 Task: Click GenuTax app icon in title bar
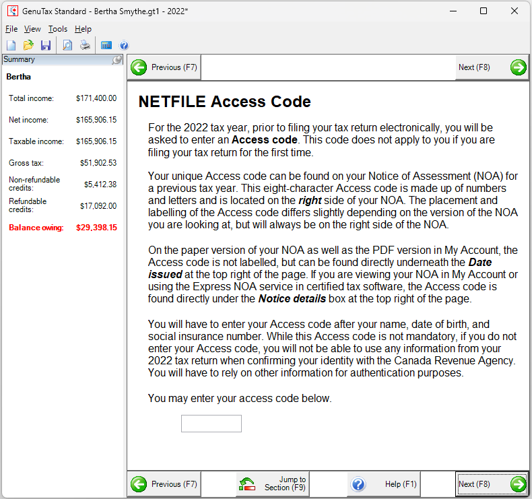coord(13,11)
